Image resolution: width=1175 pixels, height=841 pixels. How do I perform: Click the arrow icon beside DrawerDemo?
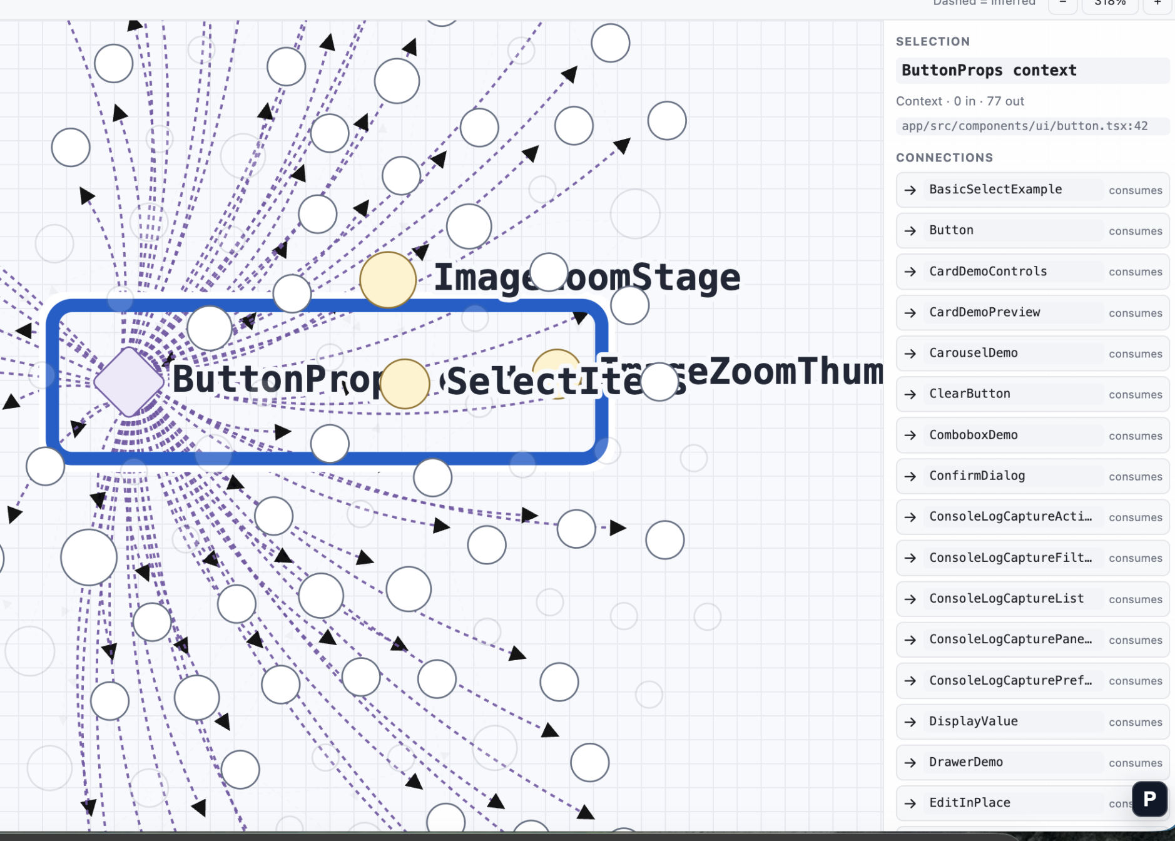pyautogui.click(x=910, y=763)
